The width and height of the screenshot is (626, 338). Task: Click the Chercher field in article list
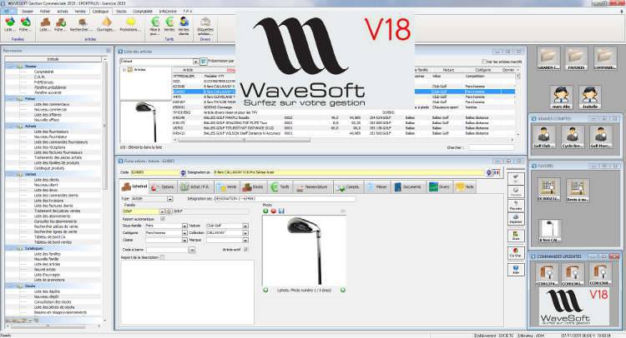(x=492, y=147)
